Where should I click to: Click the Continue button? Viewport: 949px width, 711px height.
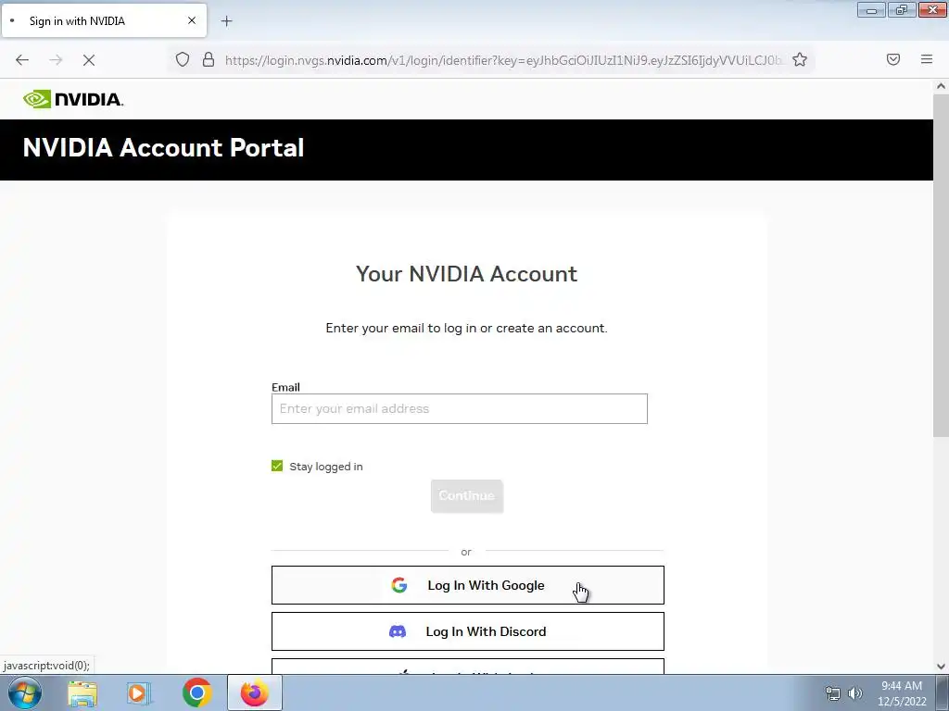pos(467,496)
